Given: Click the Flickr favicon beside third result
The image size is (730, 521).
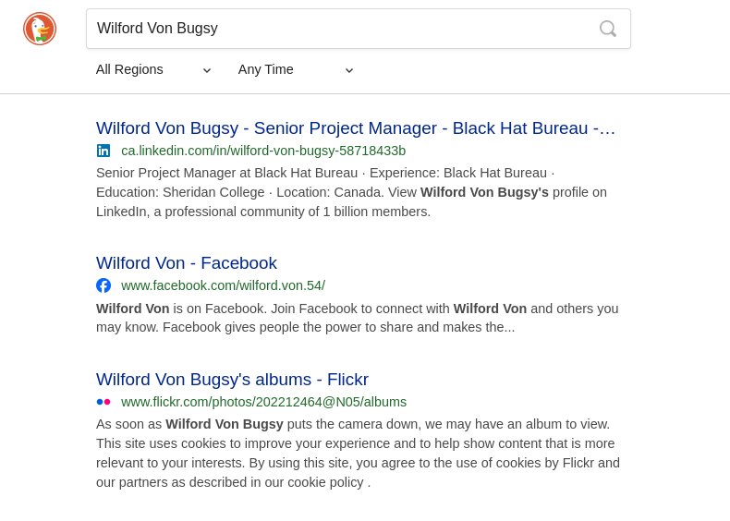Looking at the screenshot, I should pos(103,402).
